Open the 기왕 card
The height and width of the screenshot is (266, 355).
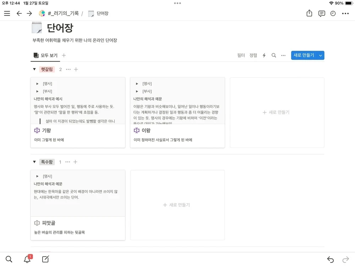pos(78,112)
